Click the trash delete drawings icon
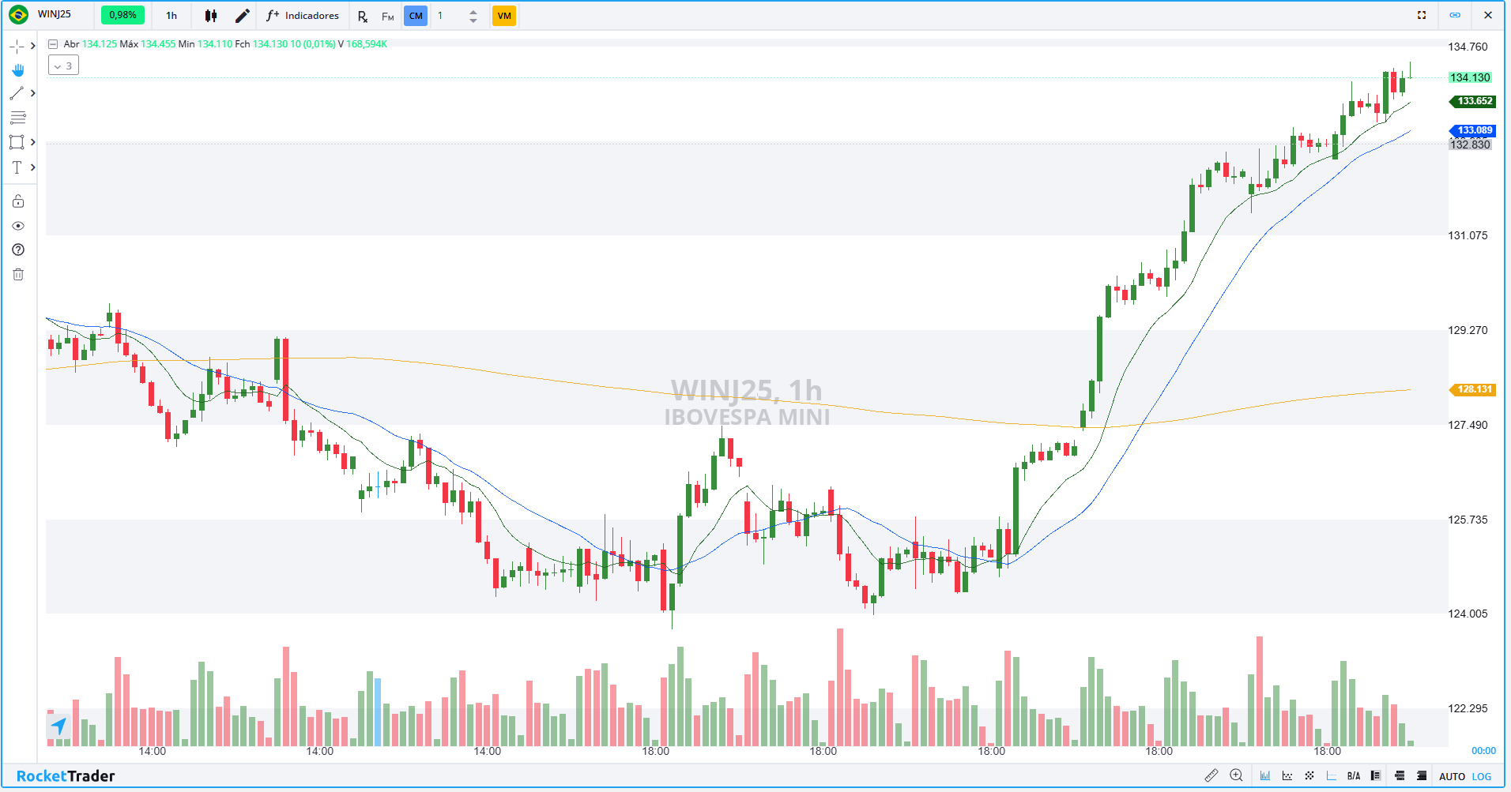The image size is (1511, 792). pos(18,275)
